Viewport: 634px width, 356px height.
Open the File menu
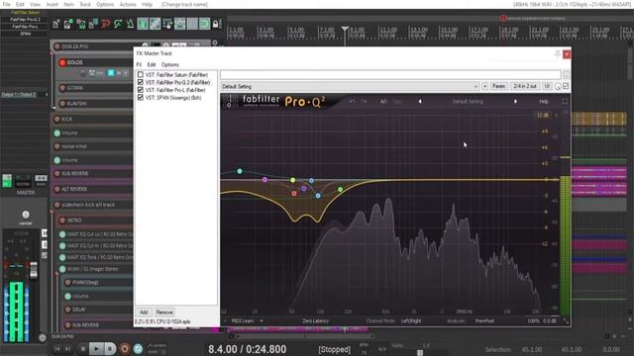pyautogui.click(x=7, y=4)
